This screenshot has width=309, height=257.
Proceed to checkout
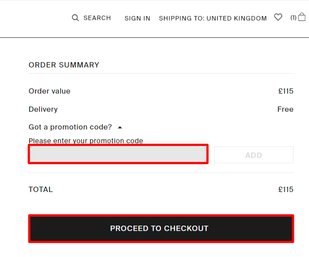point(161,229)
